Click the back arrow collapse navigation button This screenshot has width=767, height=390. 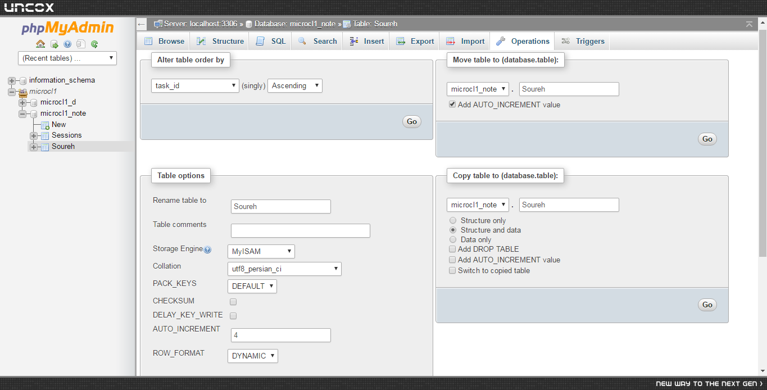tap(142, 24)
